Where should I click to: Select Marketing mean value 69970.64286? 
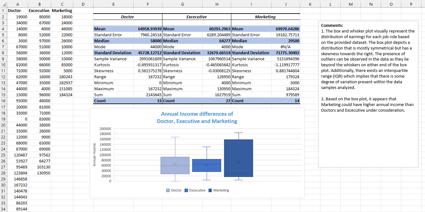286,29
